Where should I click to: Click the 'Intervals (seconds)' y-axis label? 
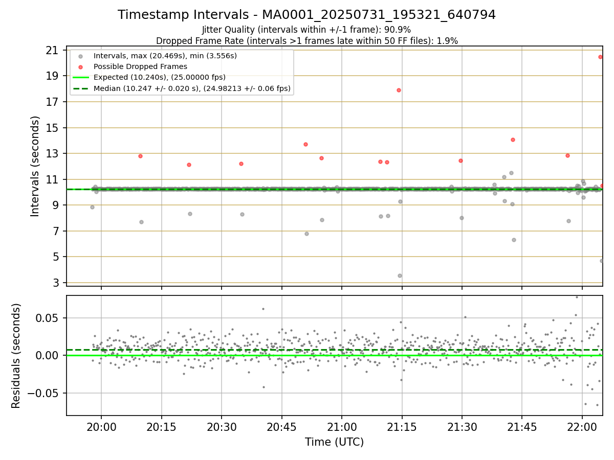coord(35,166)
